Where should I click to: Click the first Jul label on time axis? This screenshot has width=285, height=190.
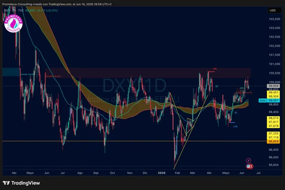click(62, 173)
